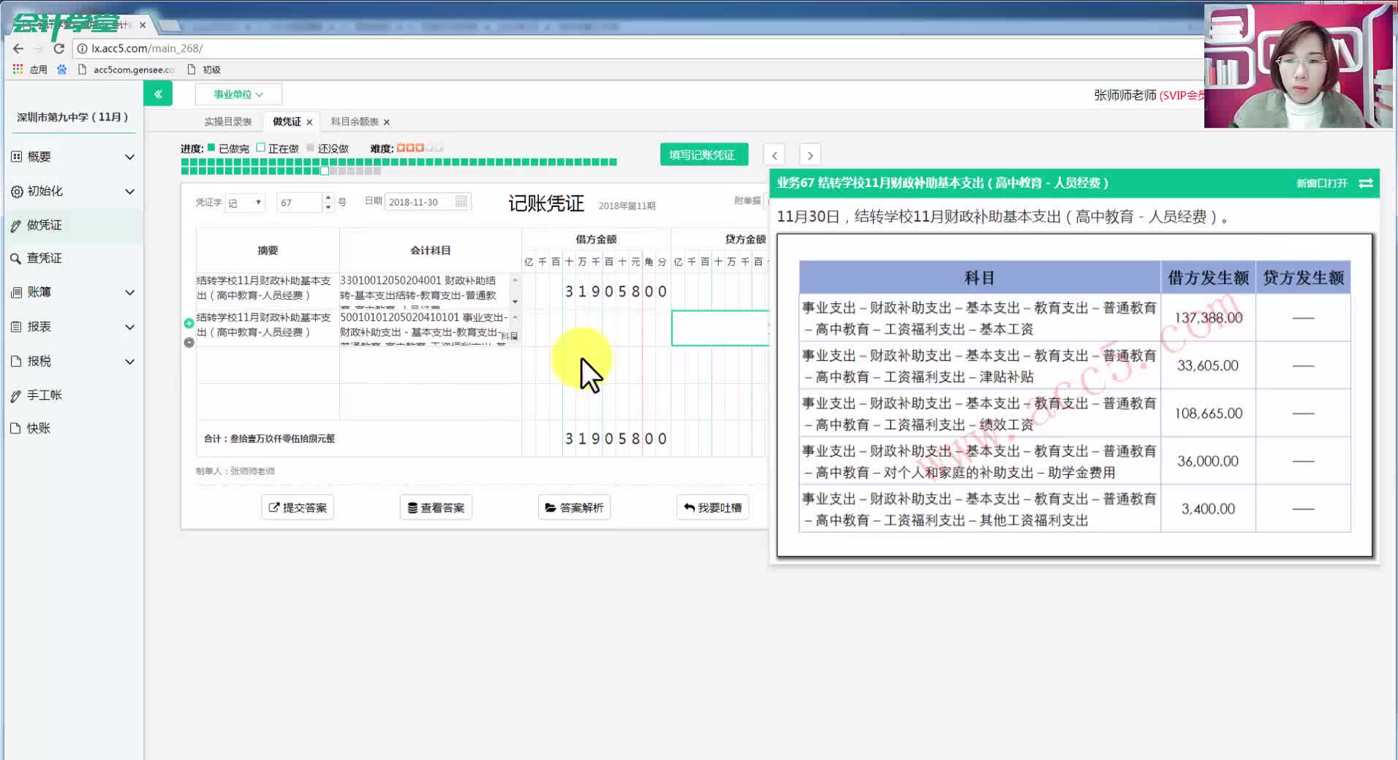Expand the 报表 chevron
Image resolution: width=1398 pixels, height=760 pixels.
coord(129,327)
